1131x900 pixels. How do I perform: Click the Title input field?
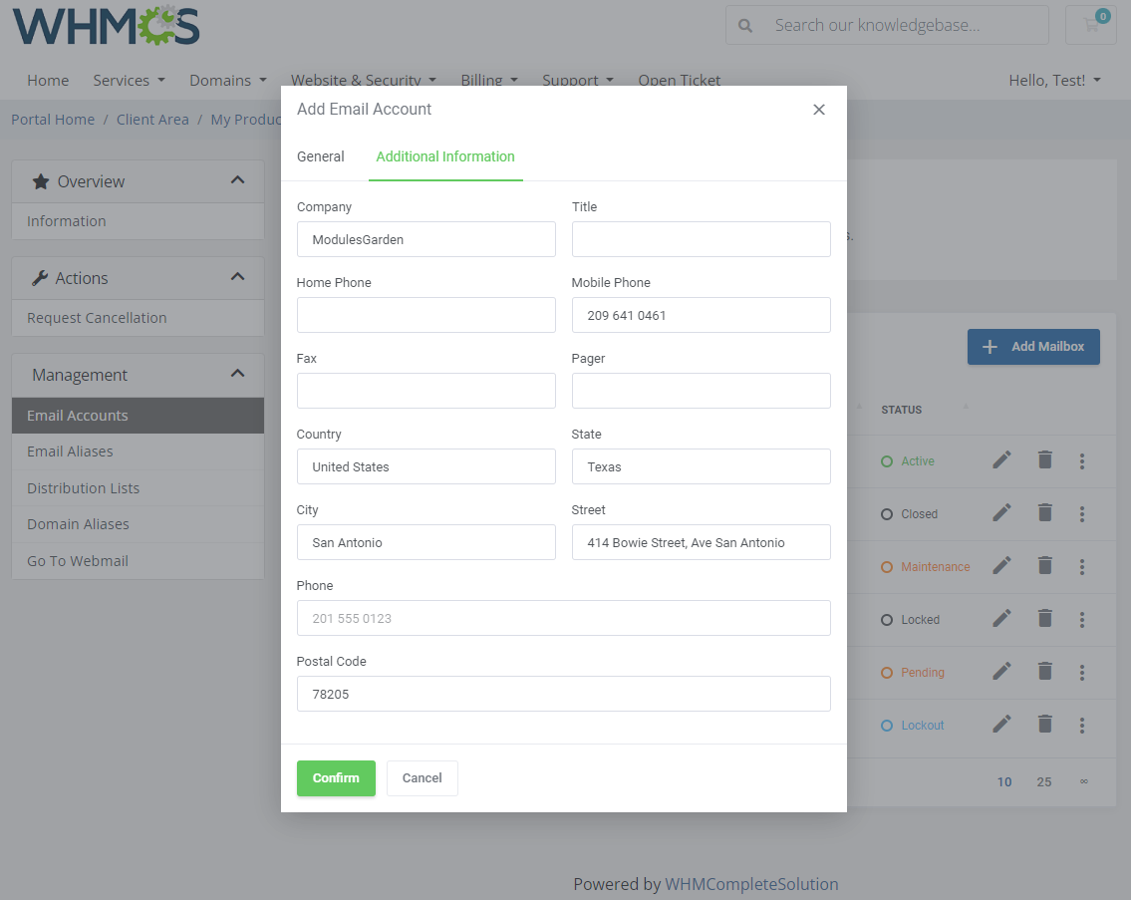(701, 239)
